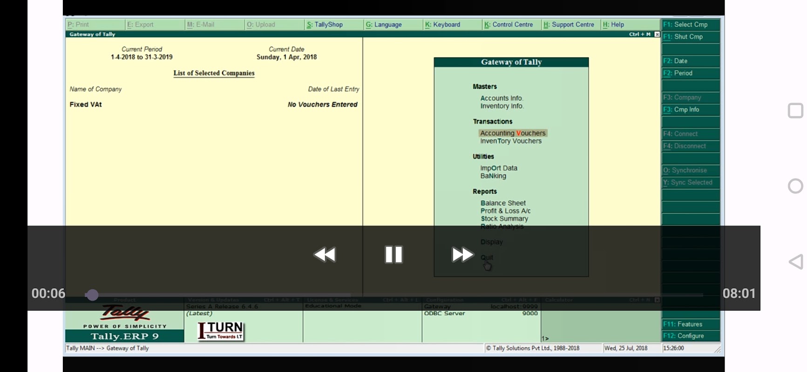Click the F4 Disconnect button
Screen dimensions: 807x372
pyautogui.click(x=691, y=146)
